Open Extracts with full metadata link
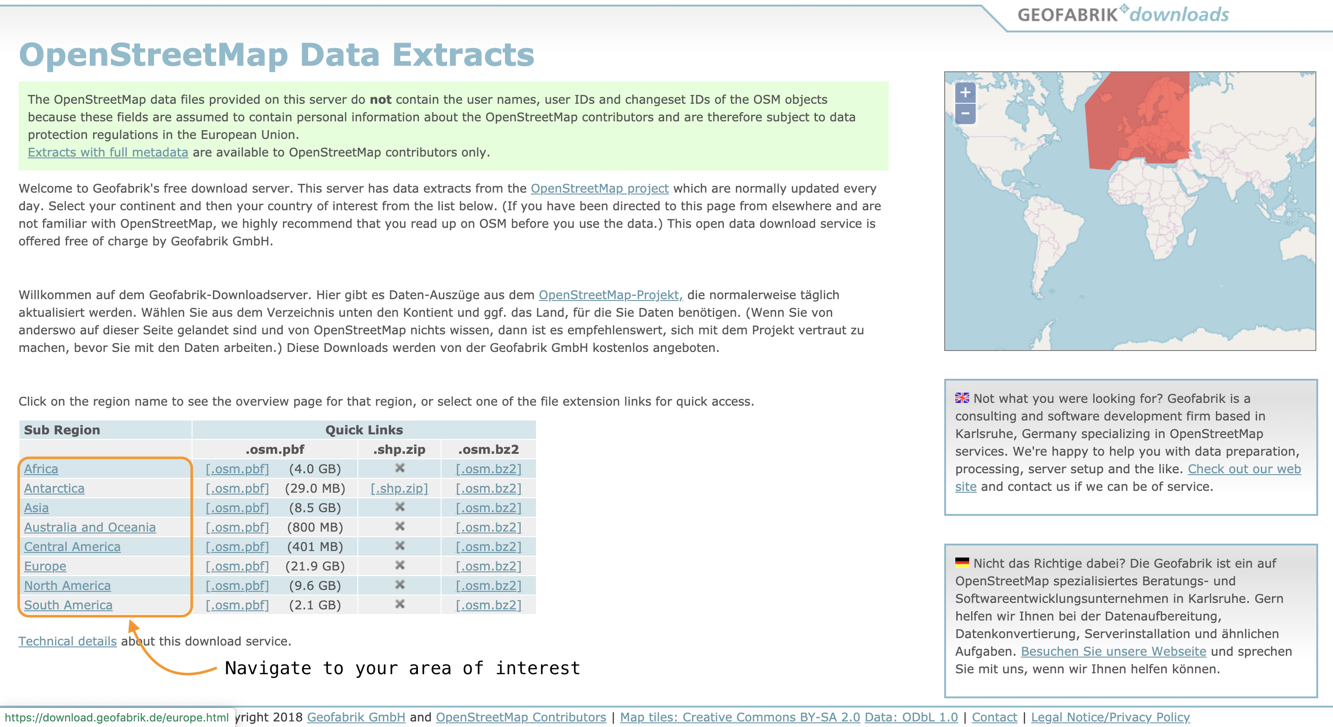This screenshot has height=727, width=1333. (x=108, y=152)
